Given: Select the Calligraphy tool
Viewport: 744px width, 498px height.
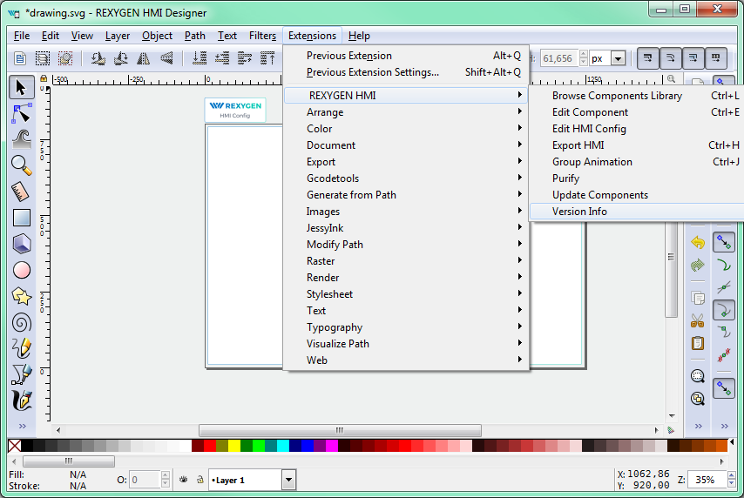Looking at the screenshot, I should coord(22,400).
